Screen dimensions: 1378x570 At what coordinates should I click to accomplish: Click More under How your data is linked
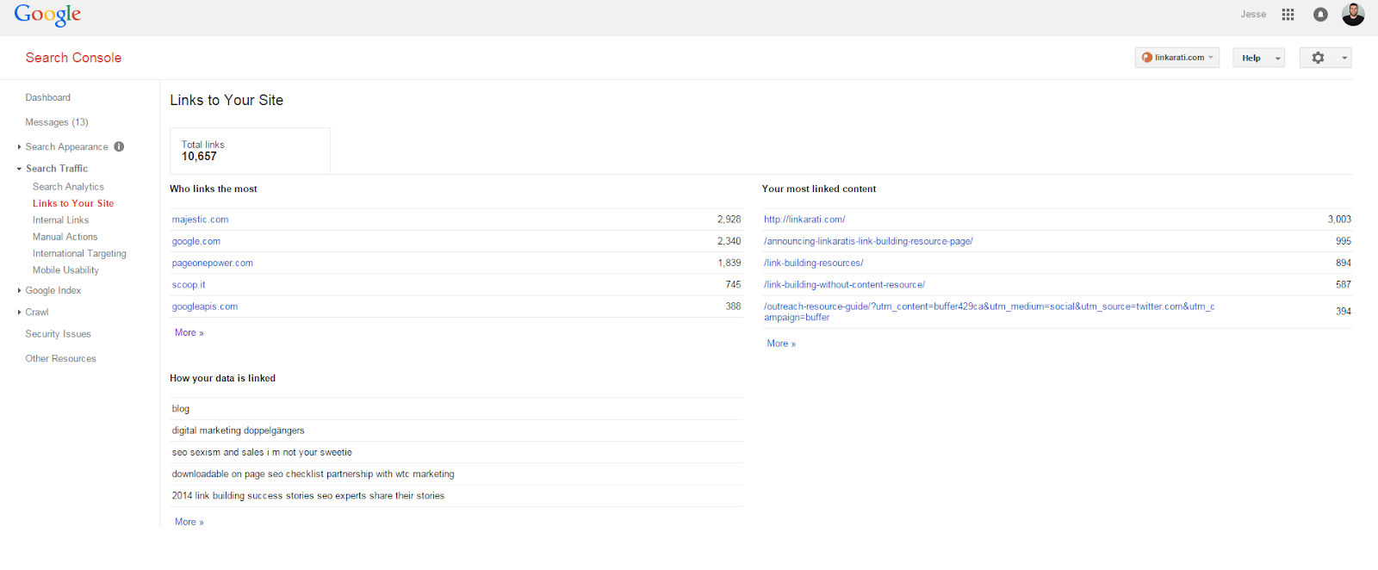pyautogui.click(x=189, y=523)
